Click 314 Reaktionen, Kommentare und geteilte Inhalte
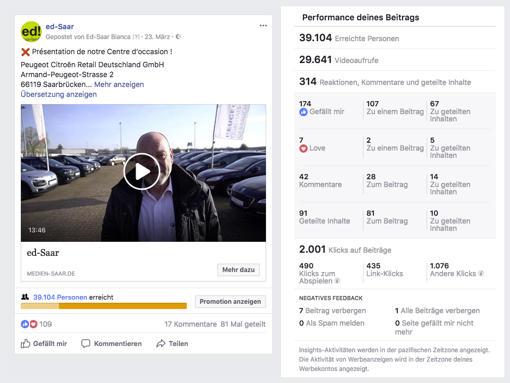510x383 pixels. 385,82
